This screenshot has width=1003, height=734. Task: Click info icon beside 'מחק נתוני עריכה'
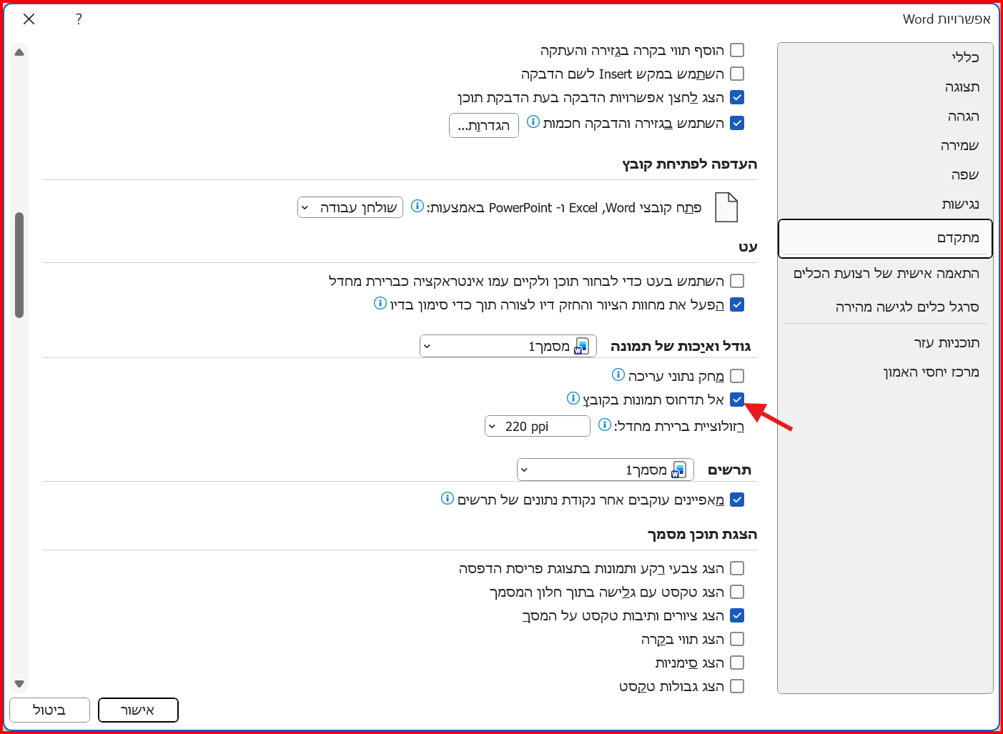pos(618,375)
